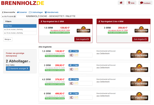Go to the Händlernetz tab

[x=52, y=12]
